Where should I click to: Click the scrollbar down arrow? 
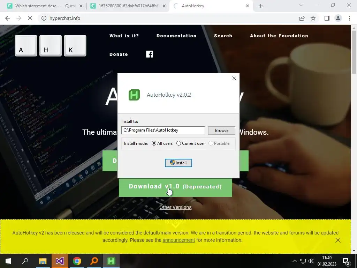click(x=354, y=251)
